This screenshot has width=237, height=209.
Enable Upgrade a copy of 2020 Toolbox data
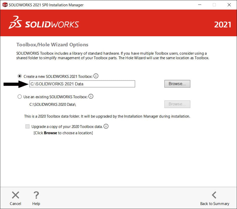click(27, 126)
